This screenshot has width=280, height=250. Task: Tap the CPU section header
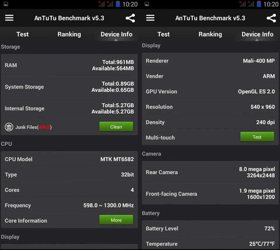pos(6,144)
